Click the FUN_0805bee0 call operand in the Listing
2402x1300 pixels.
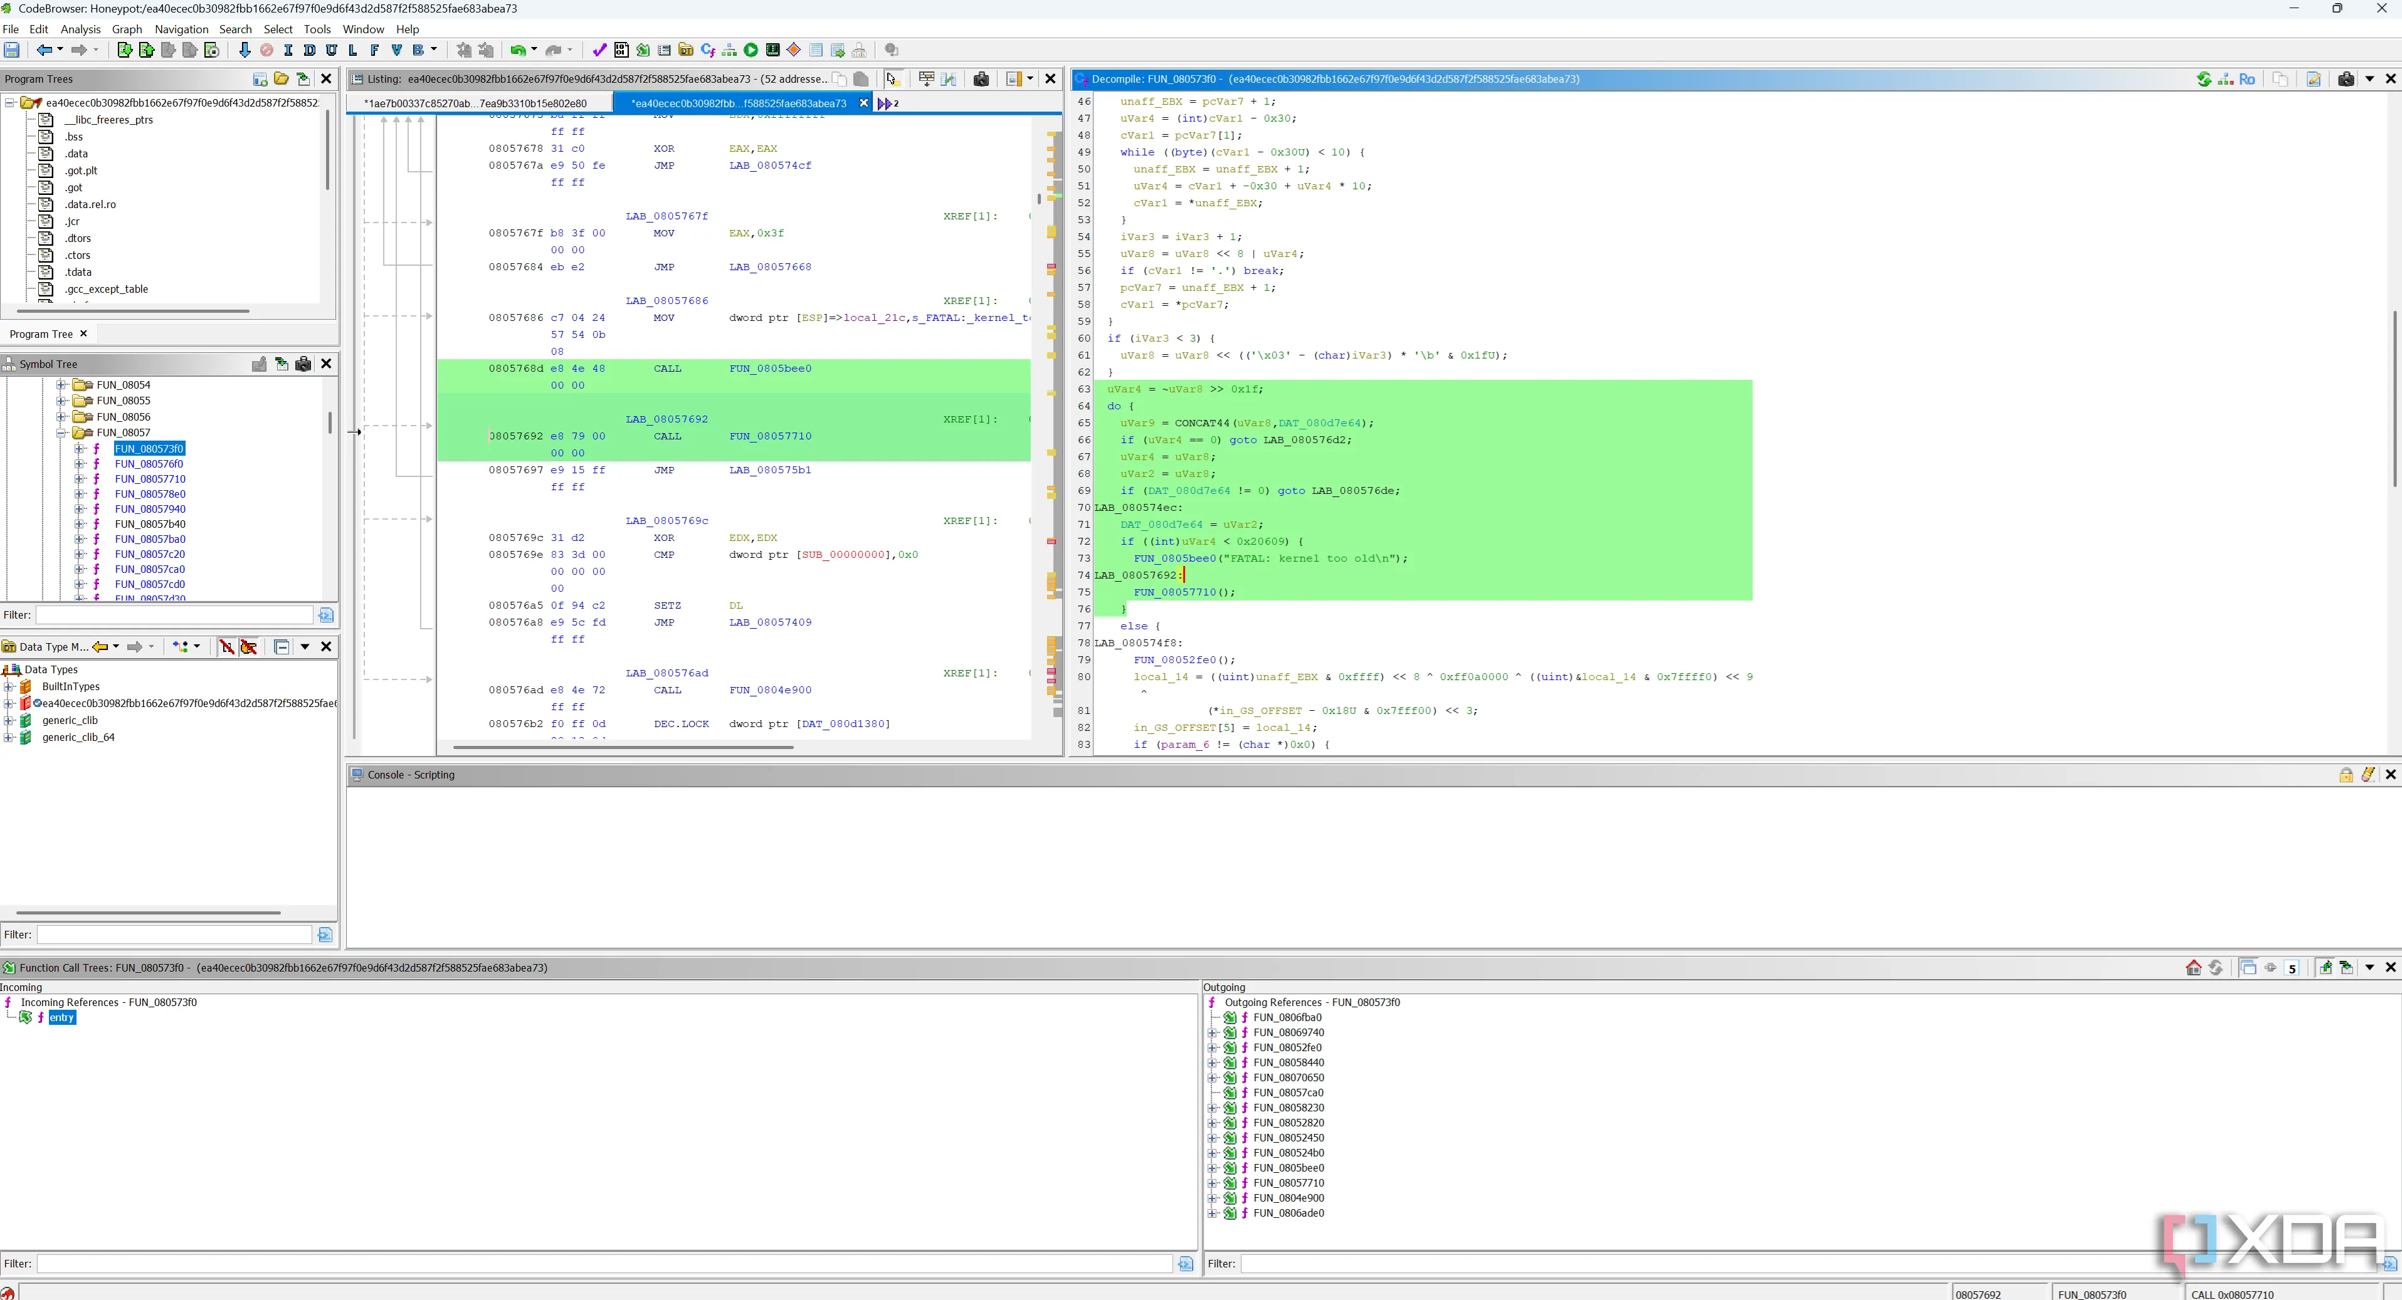coord(770,368)
